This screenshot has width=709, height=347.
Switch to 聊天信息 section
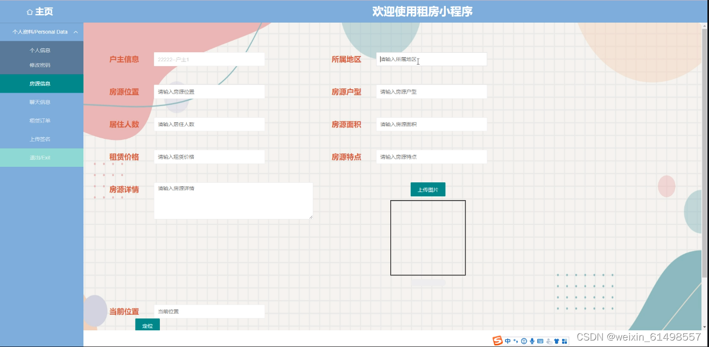41,102
